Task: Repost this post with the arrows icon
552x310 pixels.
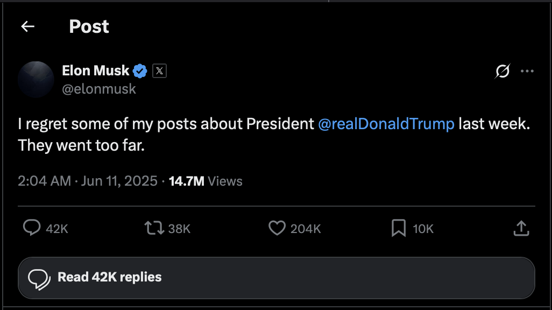Action: (155, 228)
